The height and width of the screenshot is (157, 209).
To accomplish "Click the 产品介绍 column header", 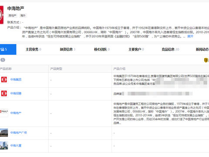I will 119,69.
